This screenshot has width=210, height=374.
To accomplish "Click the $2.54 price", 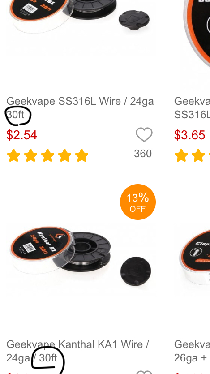I will pyautogui.click(x=21, y=135).
